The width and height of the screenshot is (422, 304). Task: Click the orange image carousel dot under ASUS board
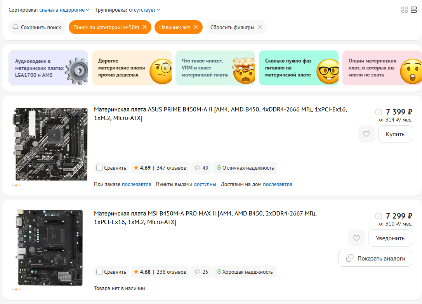pos(16,185)
